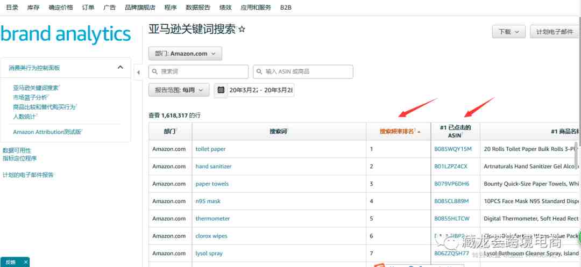Click the 部门 column header
581x267 pixels.
(171, 131)
